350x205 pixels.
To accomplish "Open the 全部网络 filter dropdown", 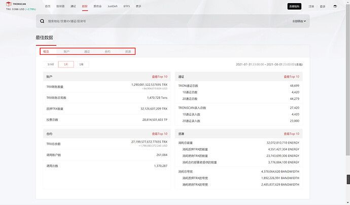I will point(299,21).
